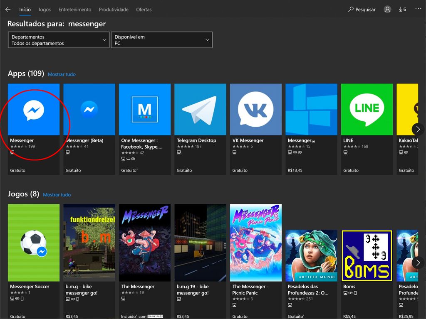
Task: Click the Pesadelos das Profundezas 2 title
Action: [308, 290]
